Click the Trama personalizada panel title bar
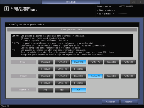The image size is (144, 108). tap(72, 30)
